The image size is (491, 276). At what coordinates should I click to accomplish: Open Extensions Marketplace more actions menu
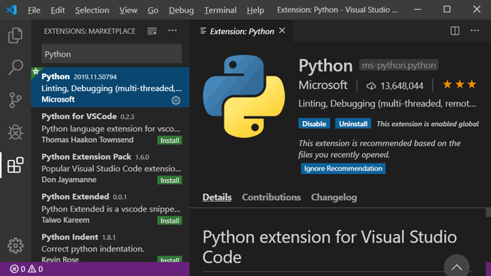coord(173,30)
